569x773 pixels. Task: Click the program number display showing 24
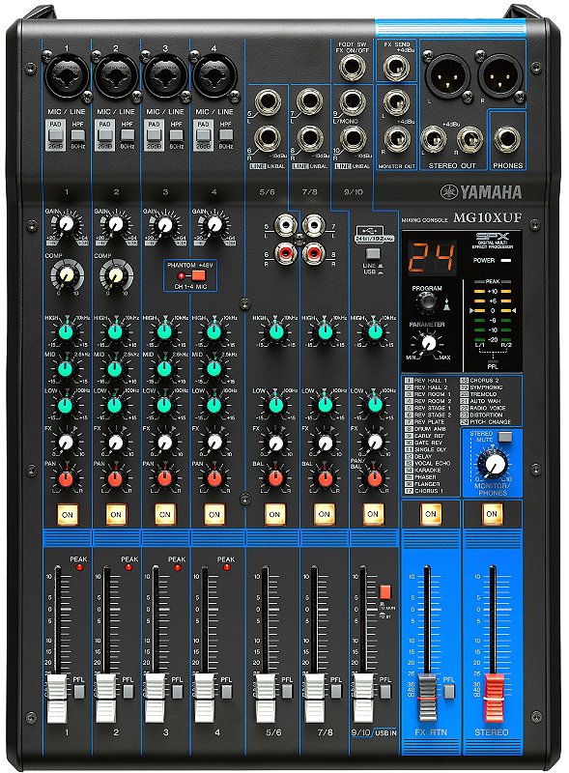pos(431,258)
